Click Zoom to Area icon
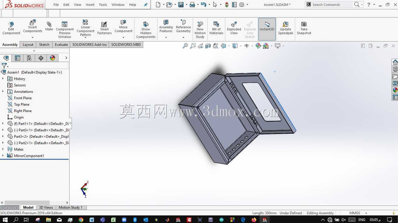The image size is (398, 223). 193,46
